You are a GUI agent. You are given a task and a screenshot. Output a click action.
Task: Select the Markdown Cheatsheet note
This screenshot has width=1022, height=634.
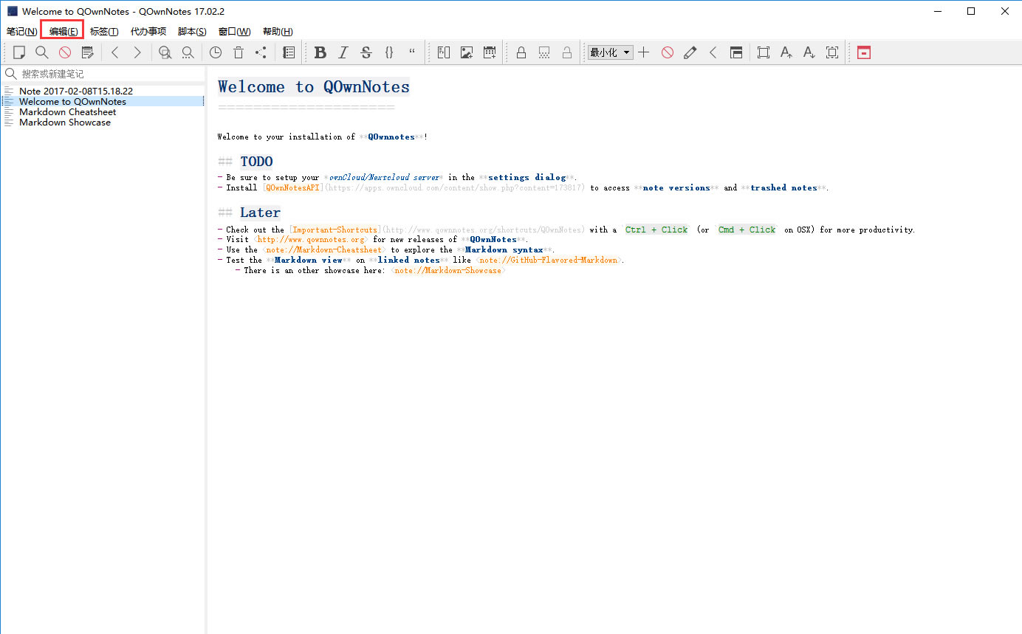tap(67, 112)
